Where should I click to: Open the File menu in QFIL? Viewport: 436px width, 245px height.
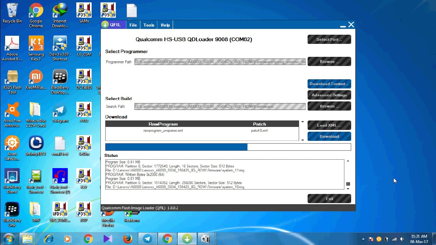(x=133, y=25)
